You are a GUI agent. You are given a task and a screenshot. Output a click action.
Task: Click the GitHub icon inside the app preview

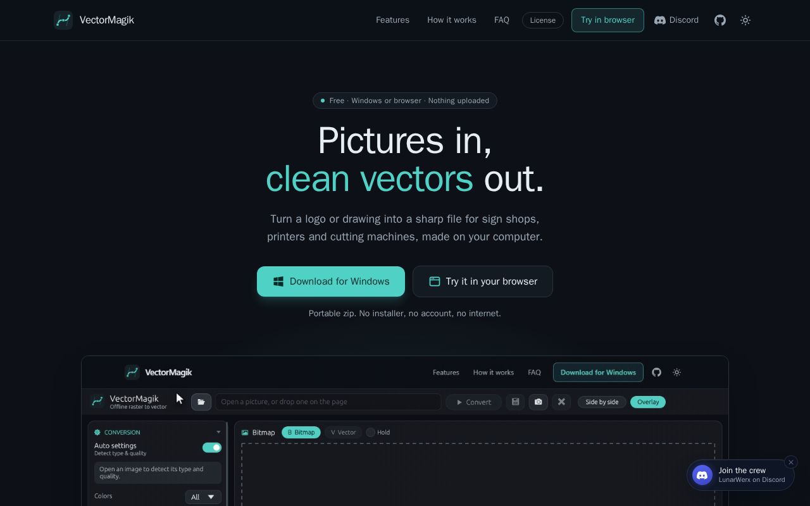[x=657, y=373]
